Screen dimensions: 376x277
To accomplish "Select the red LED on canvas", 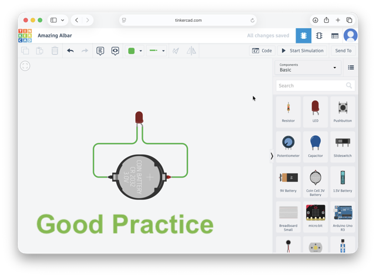I will tap(139, 118).
